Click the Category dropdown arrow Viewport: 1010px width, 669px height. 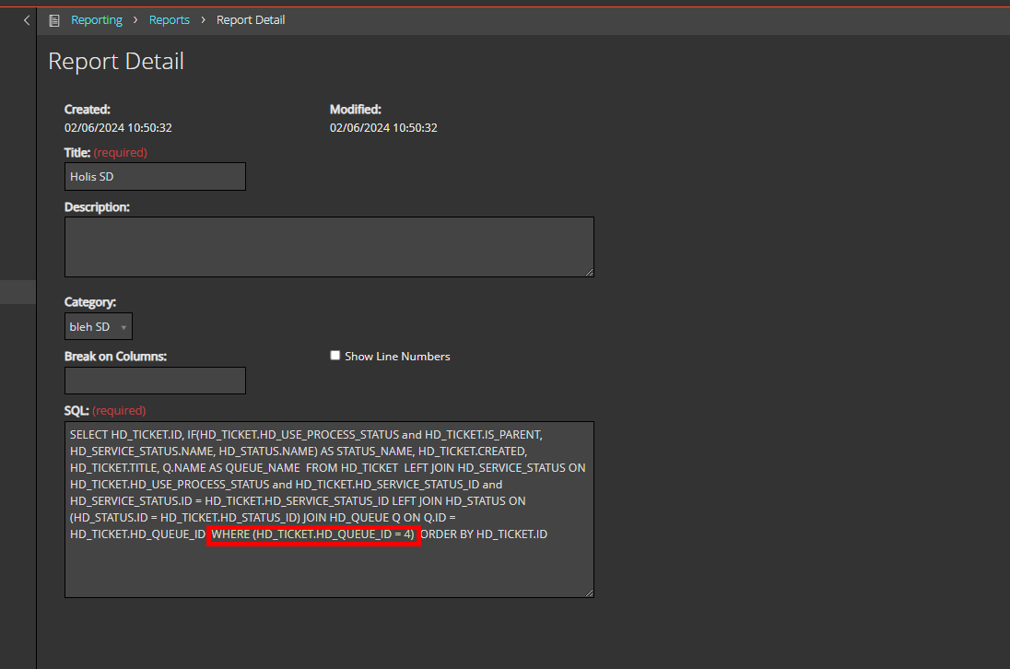[123, 328]
